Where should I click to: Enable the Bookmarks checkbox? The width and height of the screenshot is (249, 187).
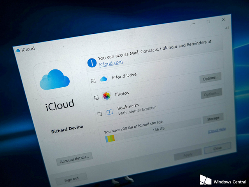point(100,114)
